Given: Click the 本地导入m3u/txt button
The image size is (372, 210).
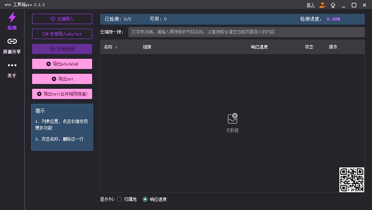Looking at the screenshot, I should [x=62, y=34].
